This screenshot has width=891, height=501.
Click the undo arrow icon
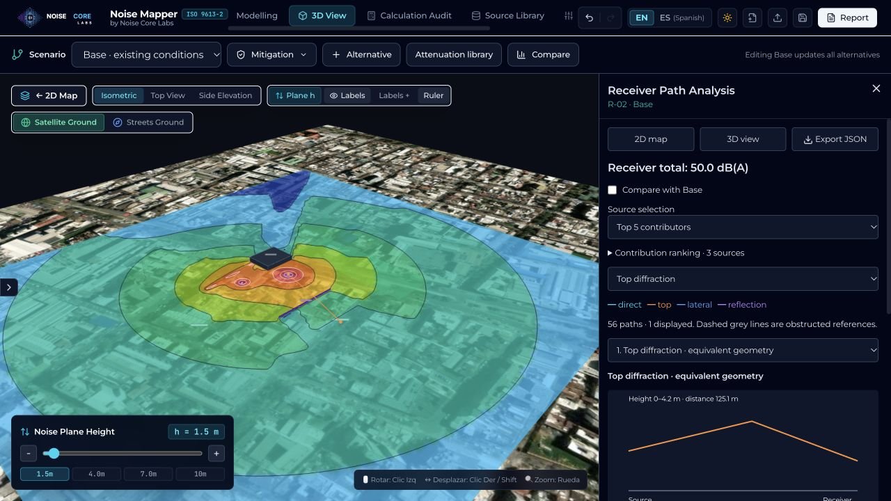[590, 18]
